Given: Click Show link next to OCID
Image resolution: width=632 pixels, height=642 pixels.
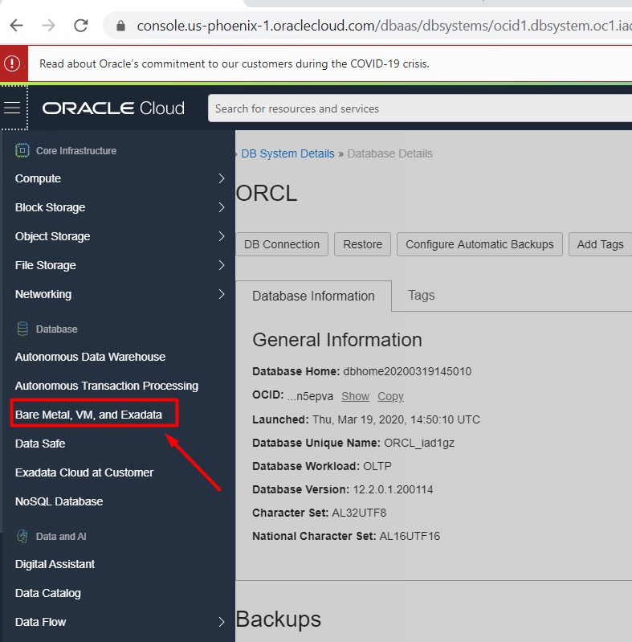Looking at the screenshot, I should tap(355, 396).
